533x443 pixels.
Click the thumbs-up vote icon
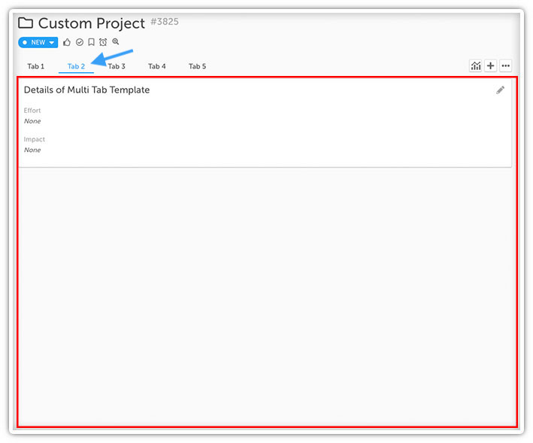point(67,42)
